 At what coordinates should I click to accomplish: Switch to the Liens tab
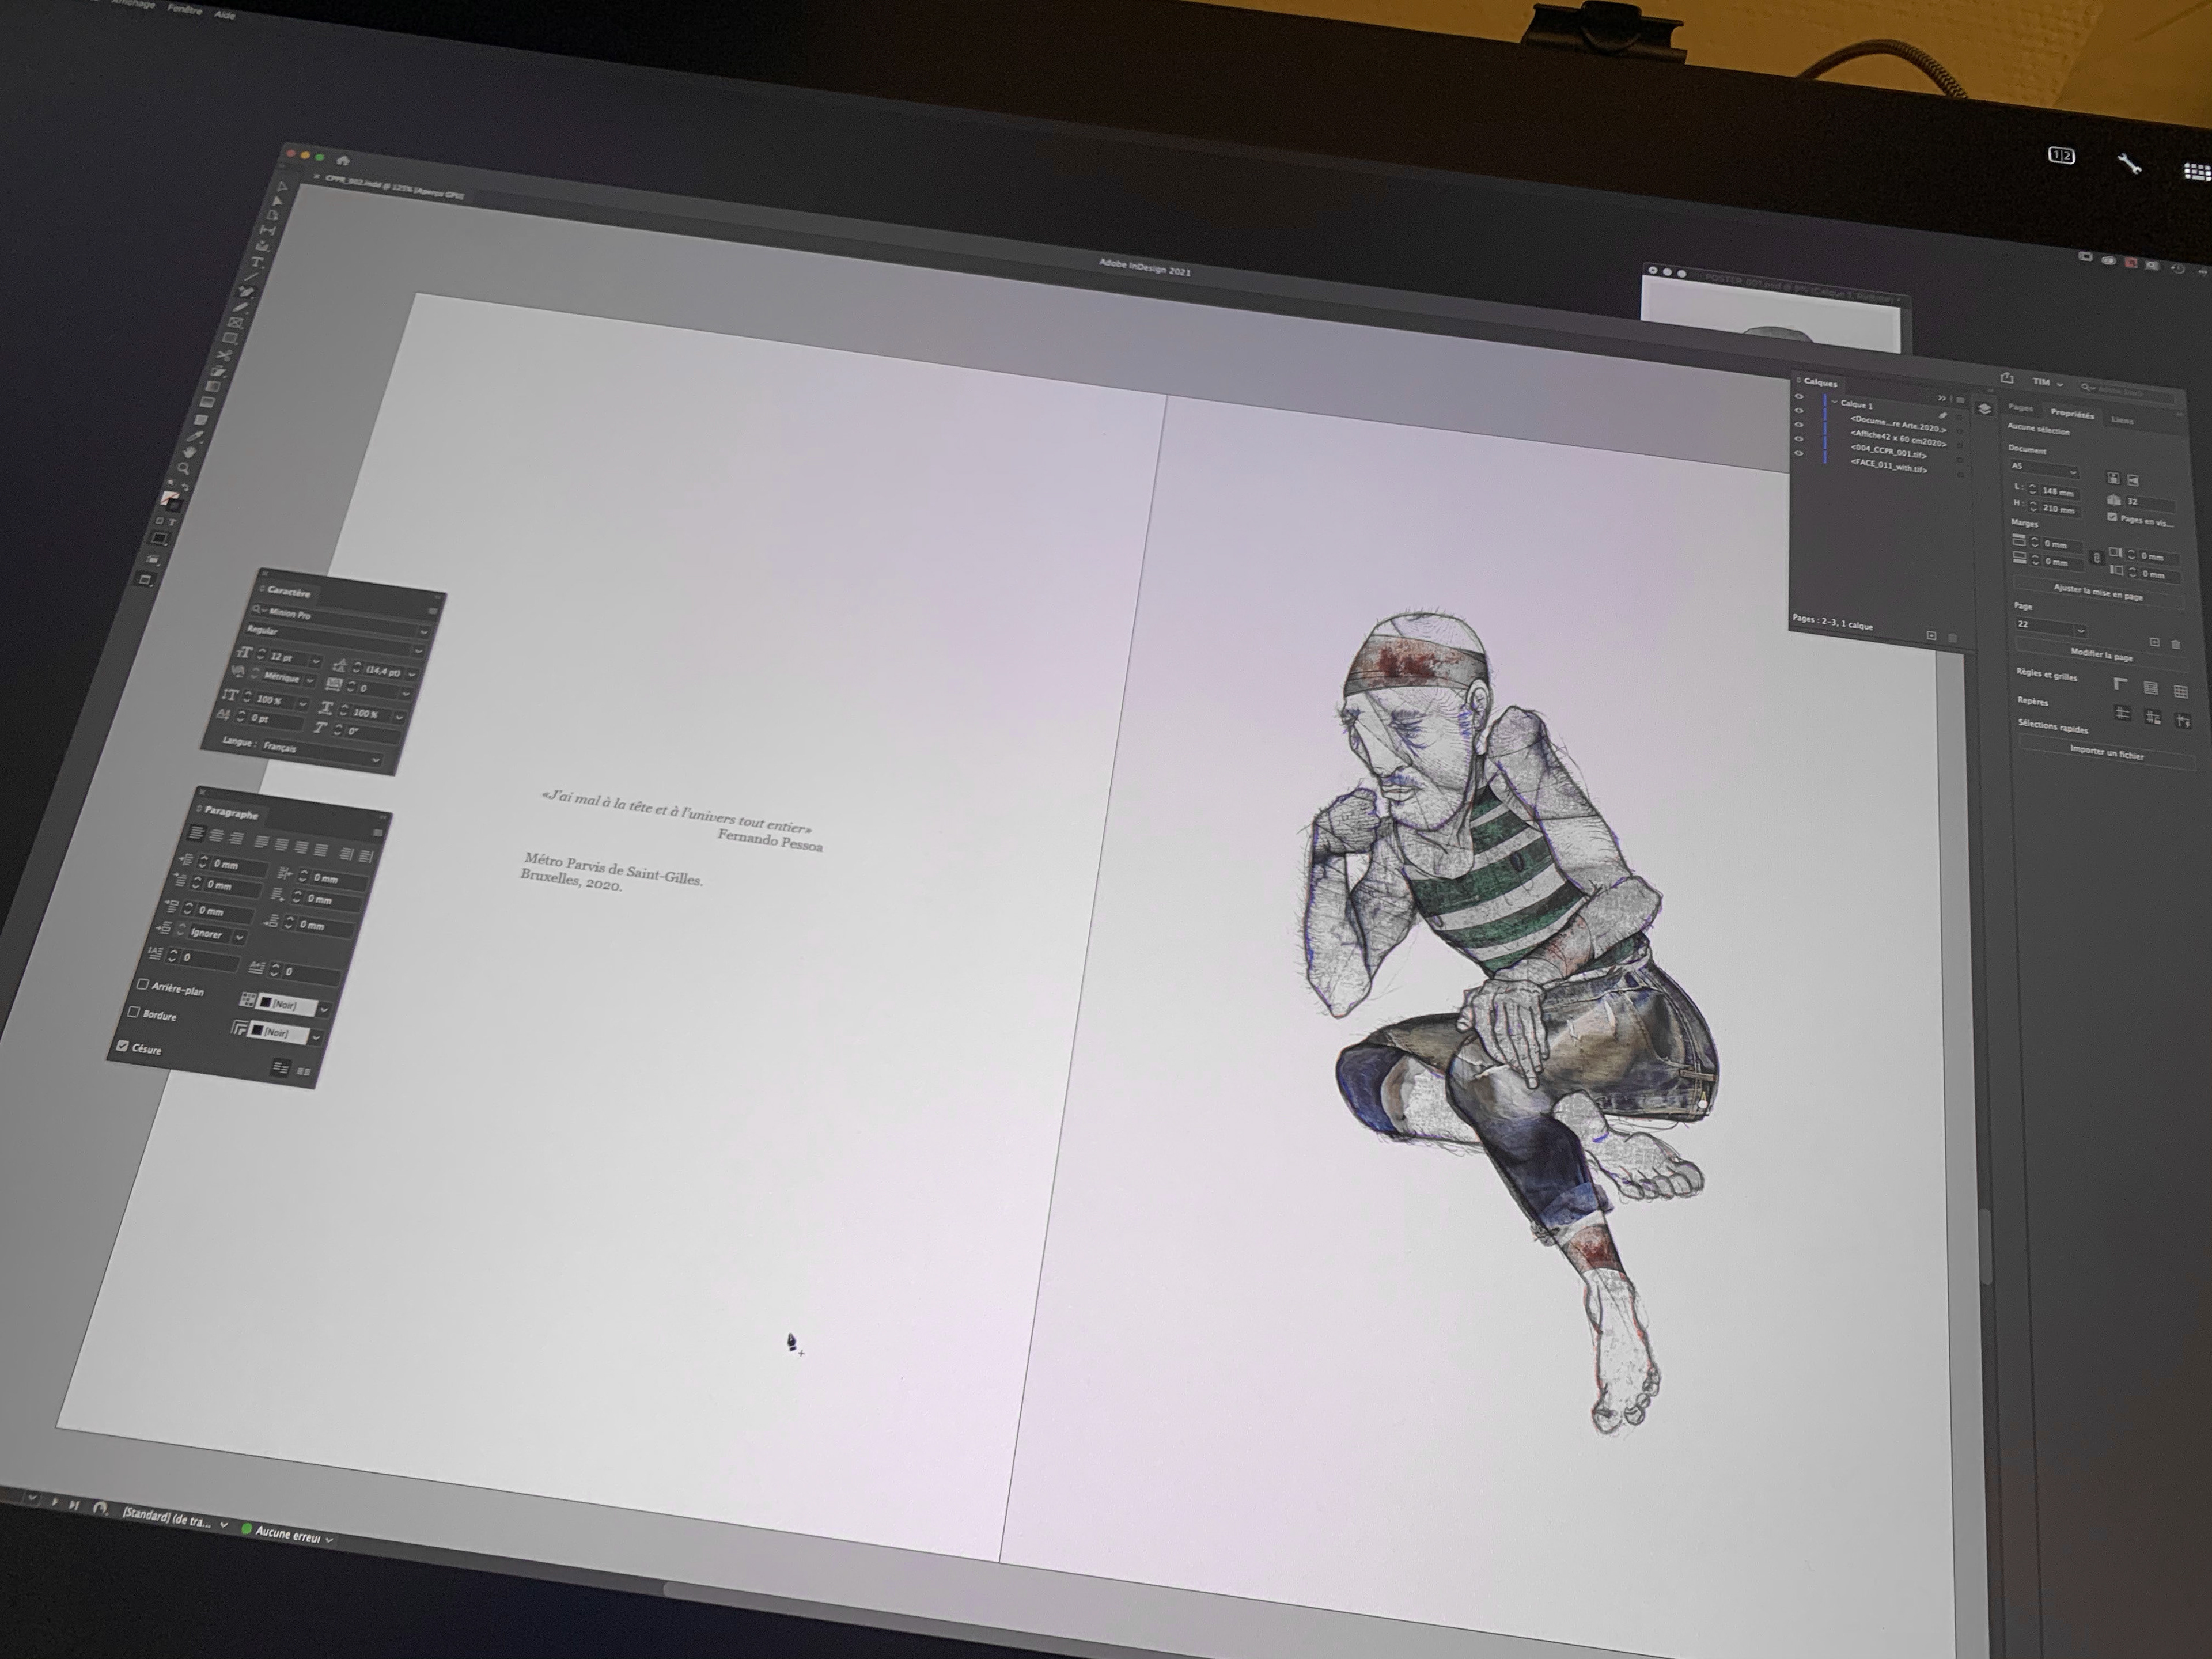tap(2122, 421)
